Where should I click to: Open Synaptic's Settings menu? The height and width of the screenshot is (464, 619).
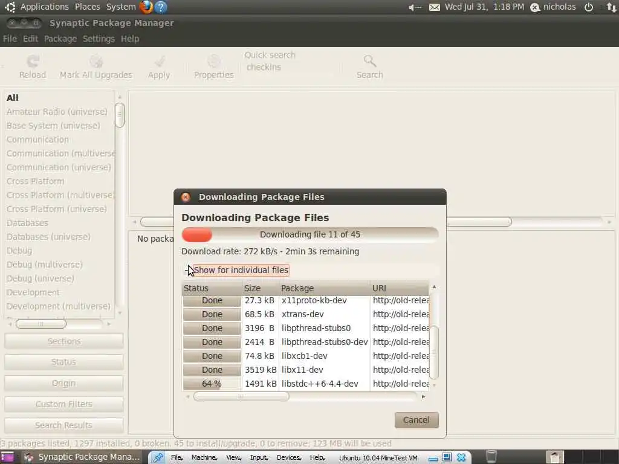(99, 39)
